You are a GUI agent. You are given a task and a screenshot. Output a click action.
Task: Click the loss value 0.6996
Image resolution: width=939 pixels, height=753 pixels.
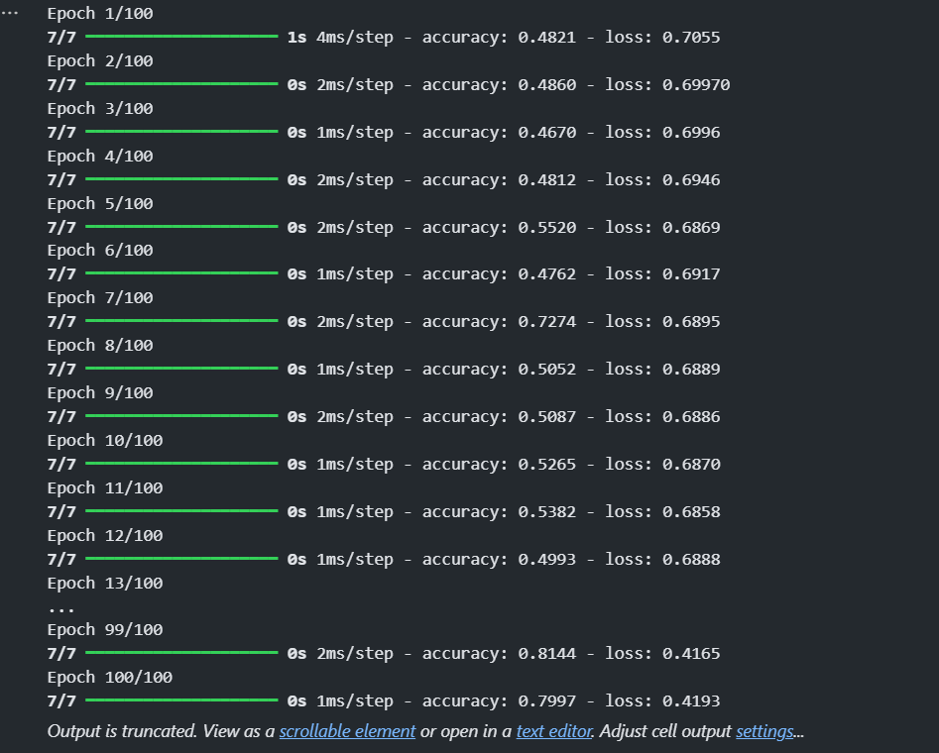click(x=691, y=133)
